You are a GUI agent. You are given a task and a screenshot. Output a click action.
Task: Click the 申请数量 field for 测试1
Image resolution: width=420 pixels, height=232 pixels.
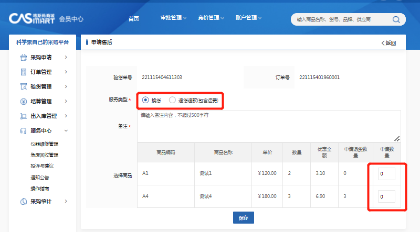(386, 173)
